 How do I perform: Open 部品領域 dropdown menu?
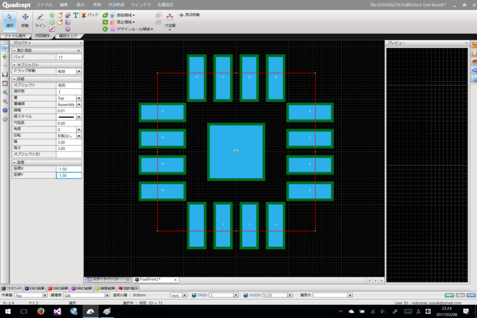click(123, 15)
